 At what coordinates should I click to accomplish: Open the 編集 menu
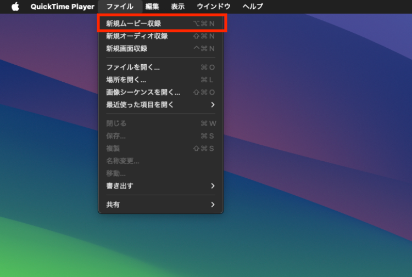[152, 7]
